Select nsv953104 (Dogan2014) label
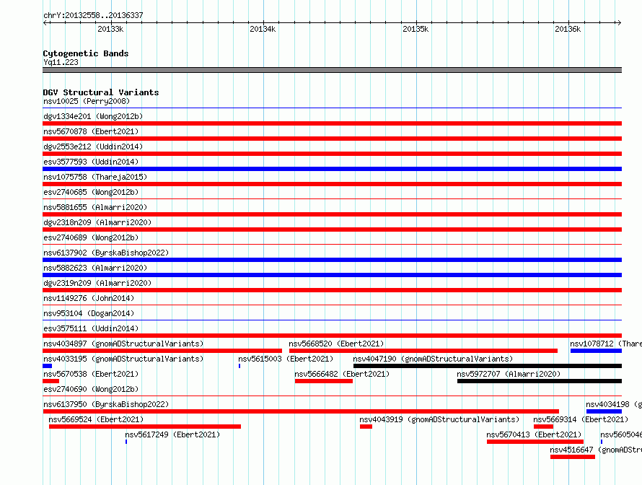The image size is (642, 485). 89,313
